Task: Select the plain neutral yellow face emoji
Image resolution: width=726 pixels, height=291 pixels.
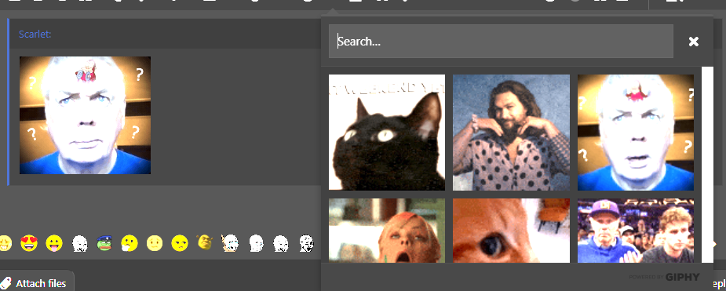Action: 155,243
